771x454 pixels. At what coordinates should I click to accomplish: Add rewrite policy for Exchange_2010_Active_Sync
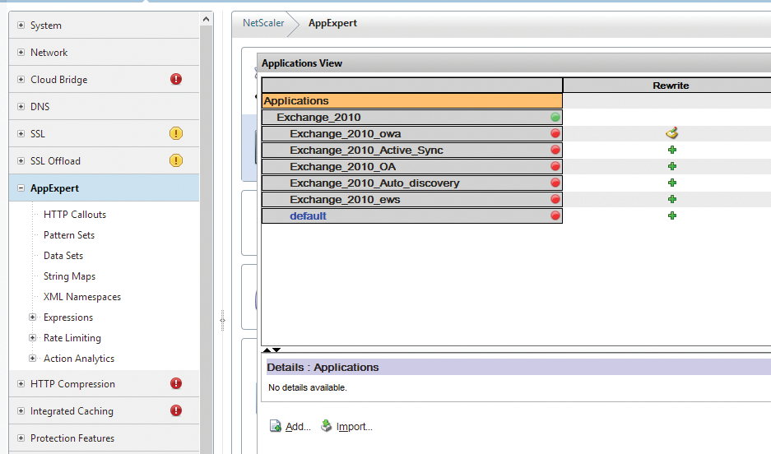(671, 150)
